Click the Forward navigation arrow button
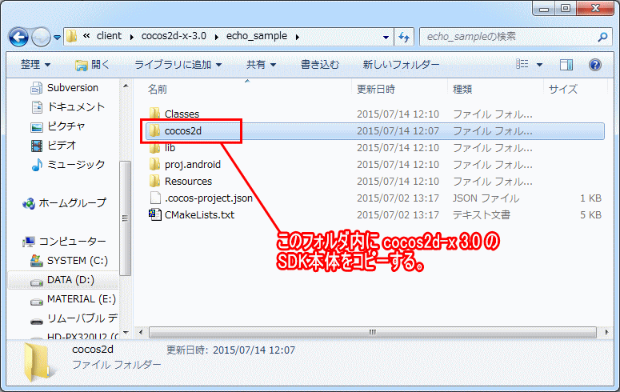The height and width of the screenshot is (392, 620). [x=41, y=37]
